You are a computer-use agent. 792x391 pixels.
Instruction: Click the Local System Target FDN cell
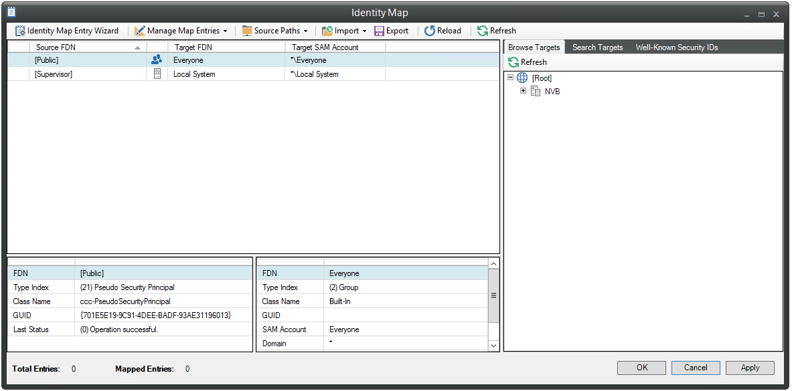(x=228, y=74)
